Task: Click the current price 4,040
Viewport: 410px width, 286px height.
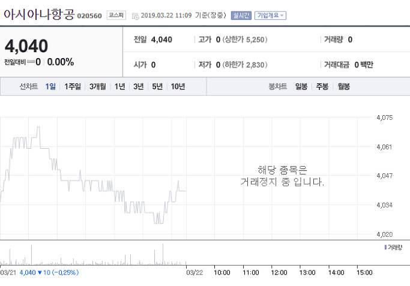Action: [26, 46]
